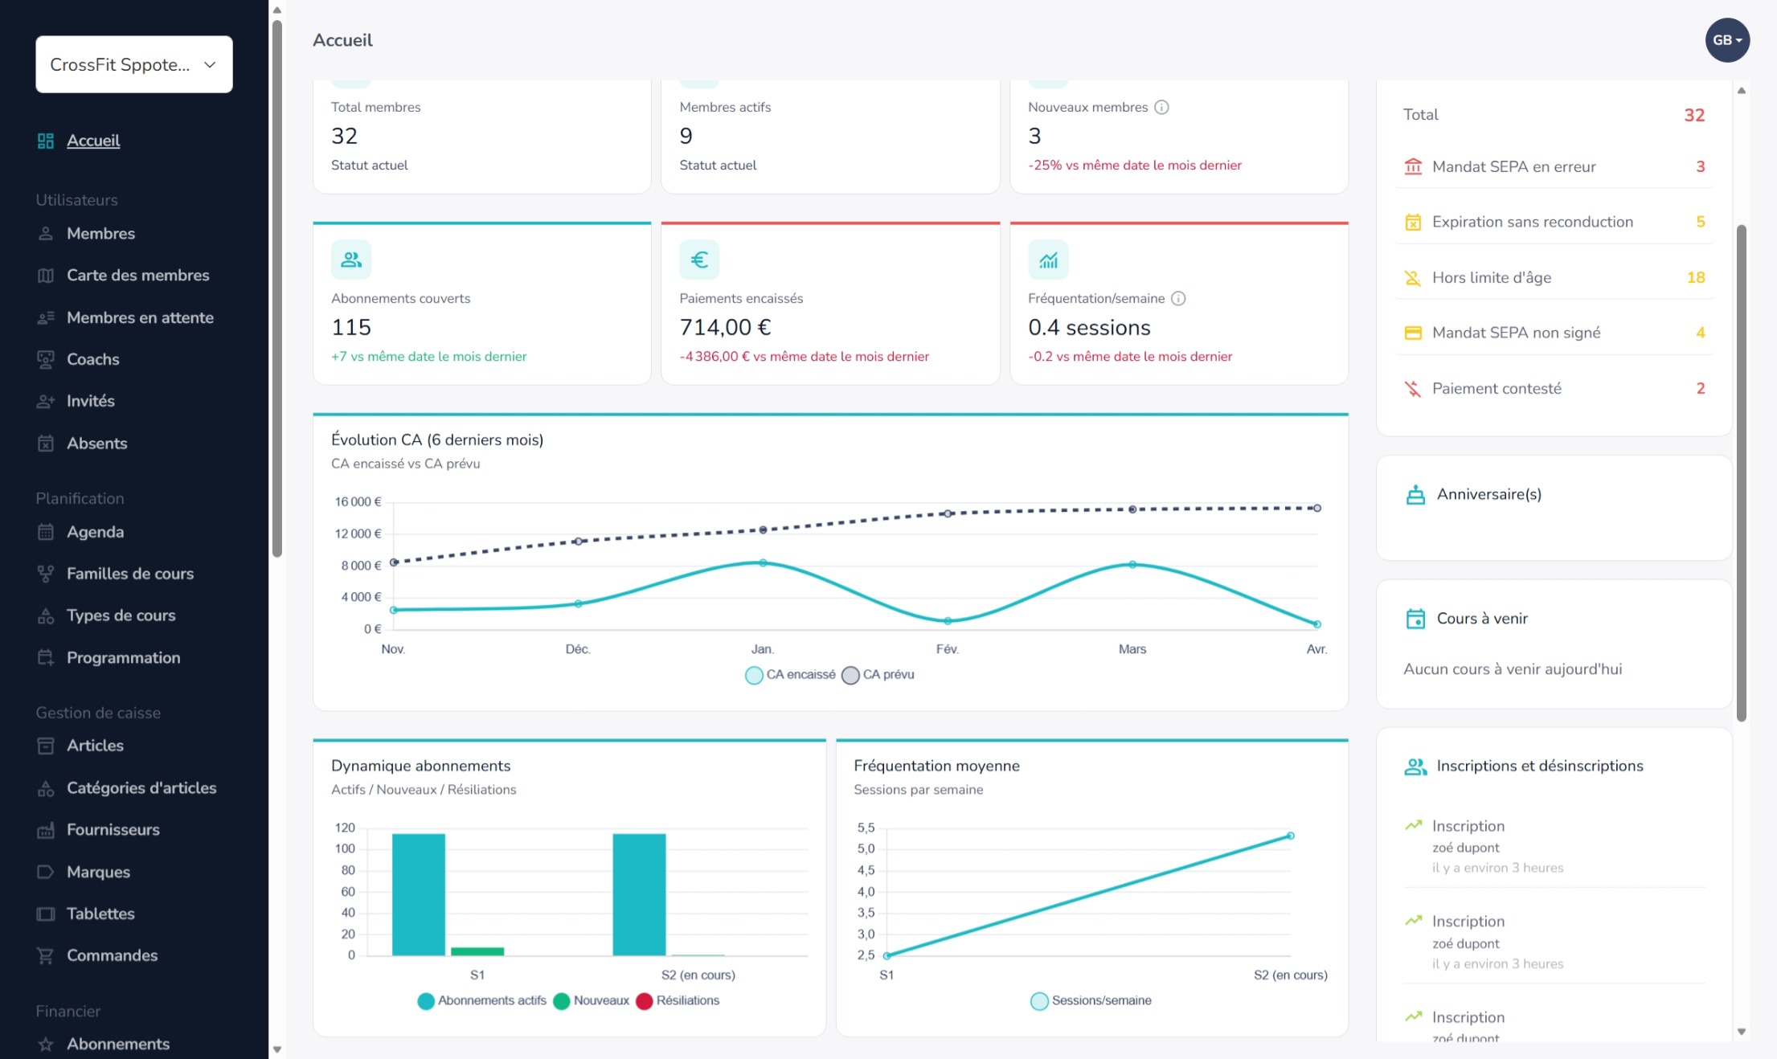The width and height of the screenshot is (1777, 1059).
Task: Click the Fournisseurs factory icon
Action: 46,830
